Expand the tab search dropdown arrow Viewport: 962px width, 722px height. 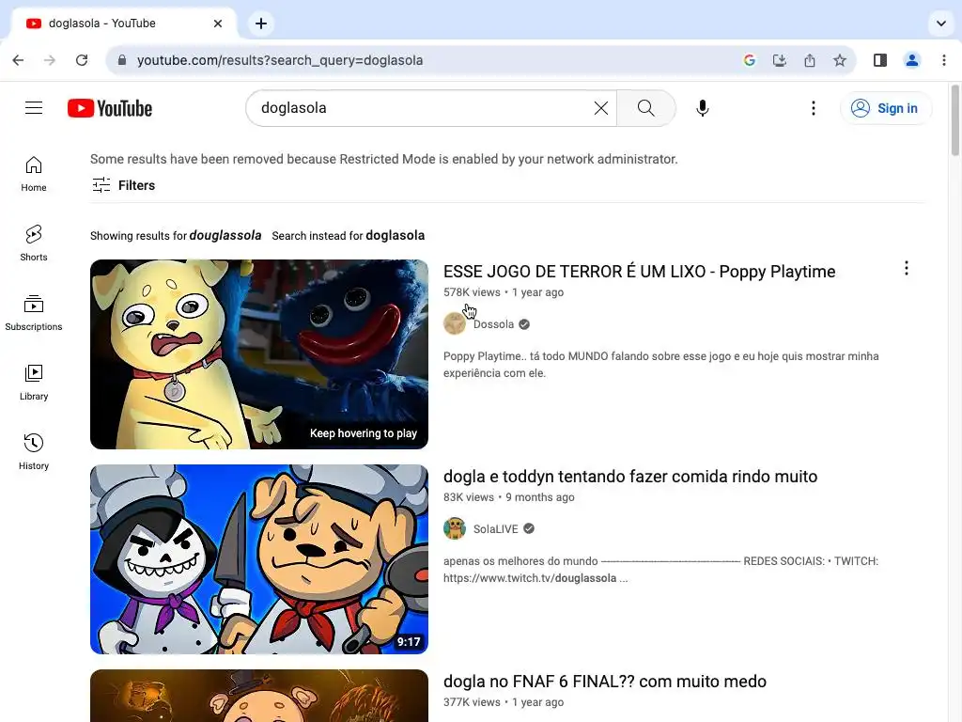[x=941, y=24]
